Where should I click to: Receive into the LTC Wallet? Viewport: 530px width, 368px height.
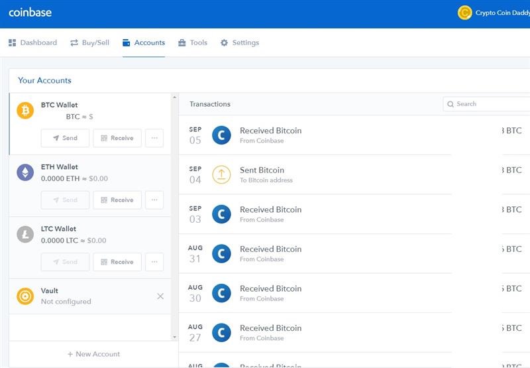click(x=117, y=262)
